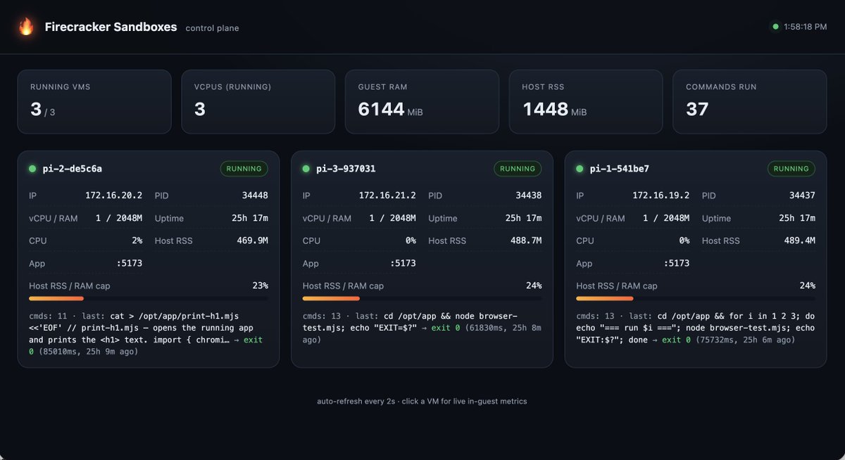
Task: Open VM pi-1-541be7 by its name
Action: [620, 169]
